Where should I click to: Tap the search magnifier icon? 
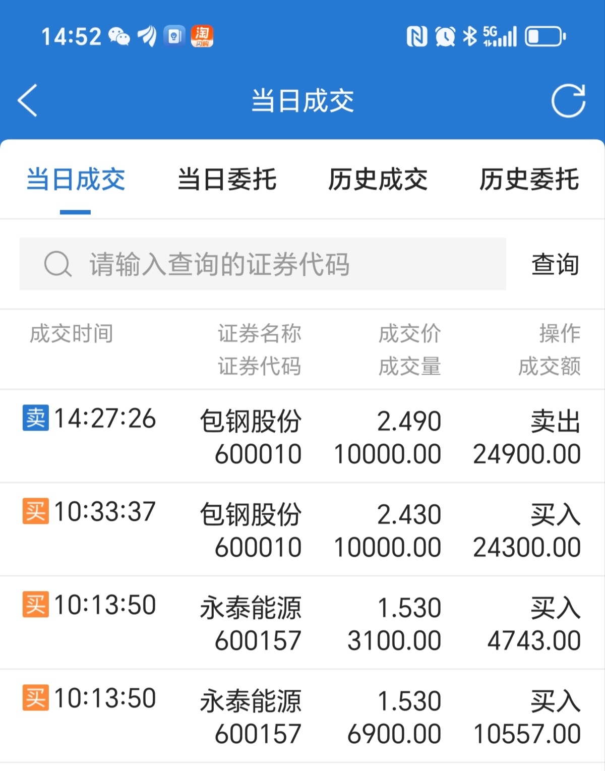[58, 264]
